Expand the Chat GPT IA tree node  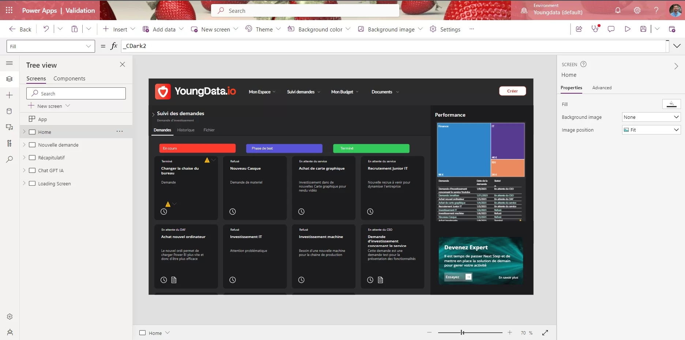click(x=24, y=170)
